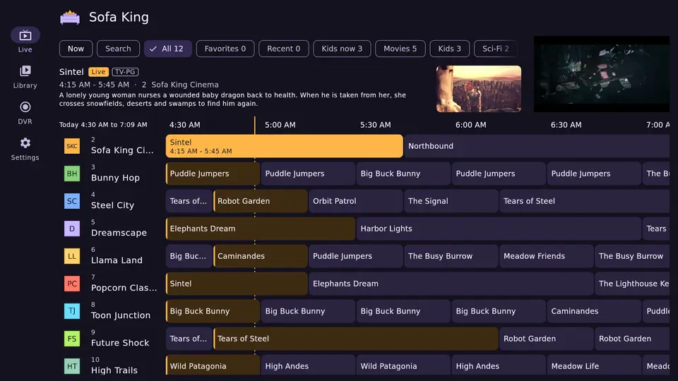The image size is (678, 381).
Task: Click the current time marker line
Action: pos(255,126)
